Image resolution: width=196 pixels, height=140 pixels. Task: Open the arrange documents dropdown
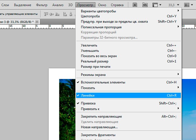click(x=188, y=5)
